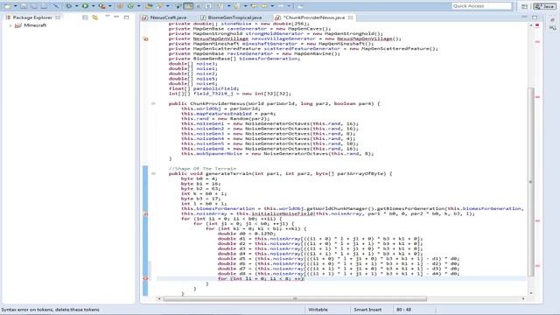560x315 pixels.
Task: Click the Search flashlight icon
Action: click(x=159, y=6)
